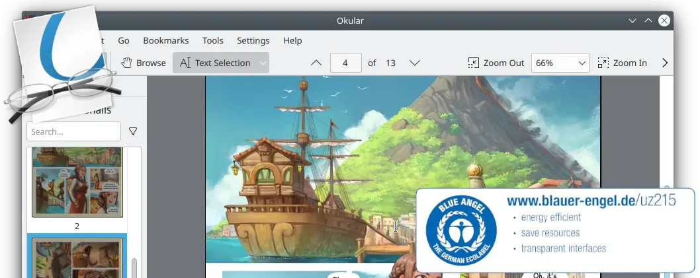Click thumbnail panel scrollbar handle
Viewport: 700px width, 278px height.
tap(134, 267)
